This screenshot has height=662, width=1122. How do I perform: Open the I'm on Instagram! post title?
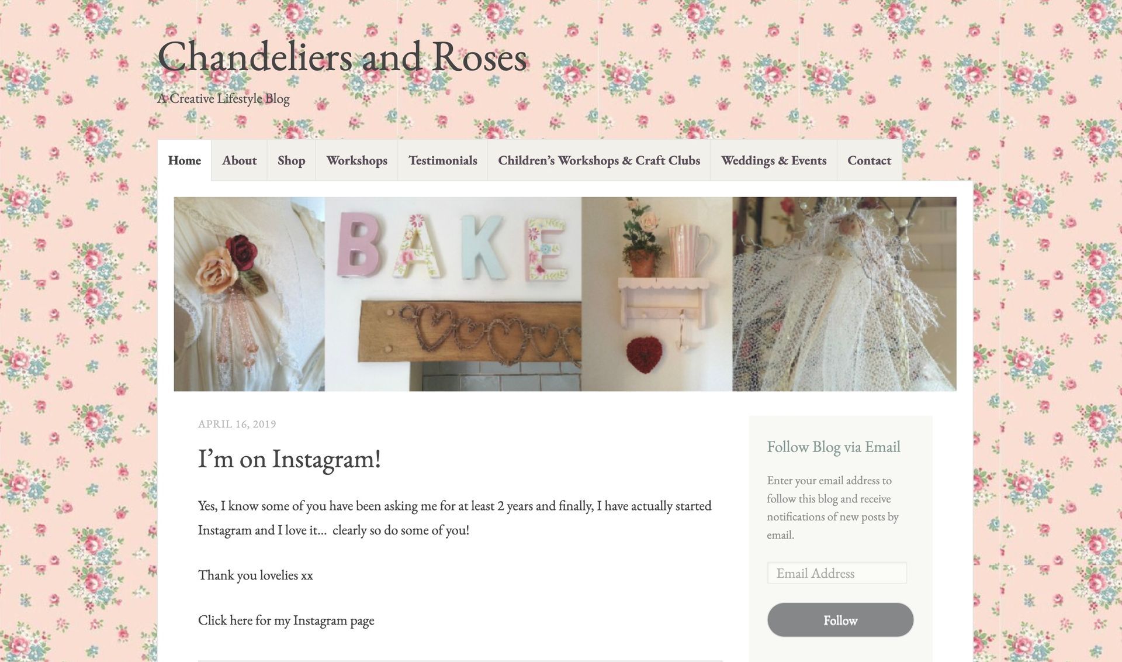(289, 458)
